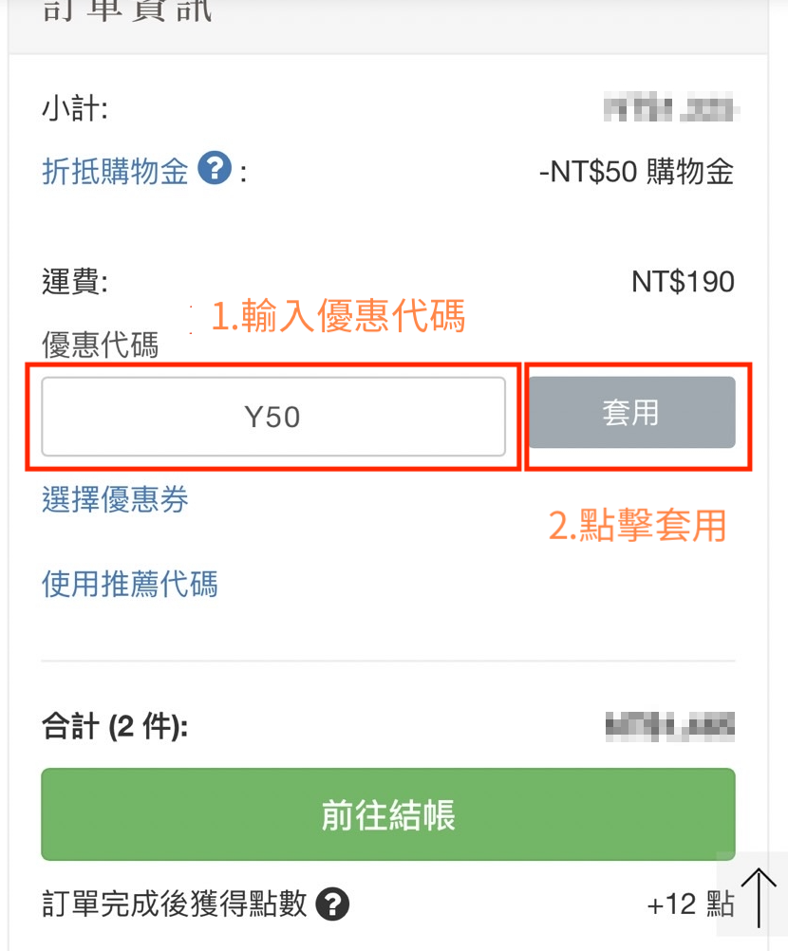Click the 訂單完成後獲得點數 text
This screenshot has width=788, height=951.
(175, 904)
